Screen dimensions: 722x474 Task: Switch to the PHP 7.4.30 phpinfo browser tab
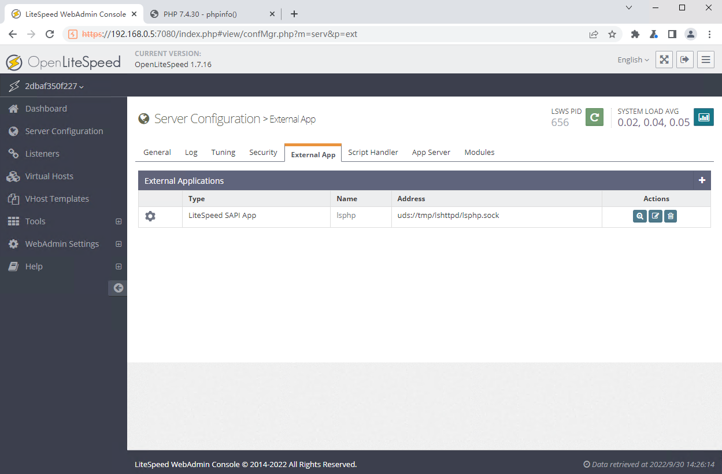212,14
